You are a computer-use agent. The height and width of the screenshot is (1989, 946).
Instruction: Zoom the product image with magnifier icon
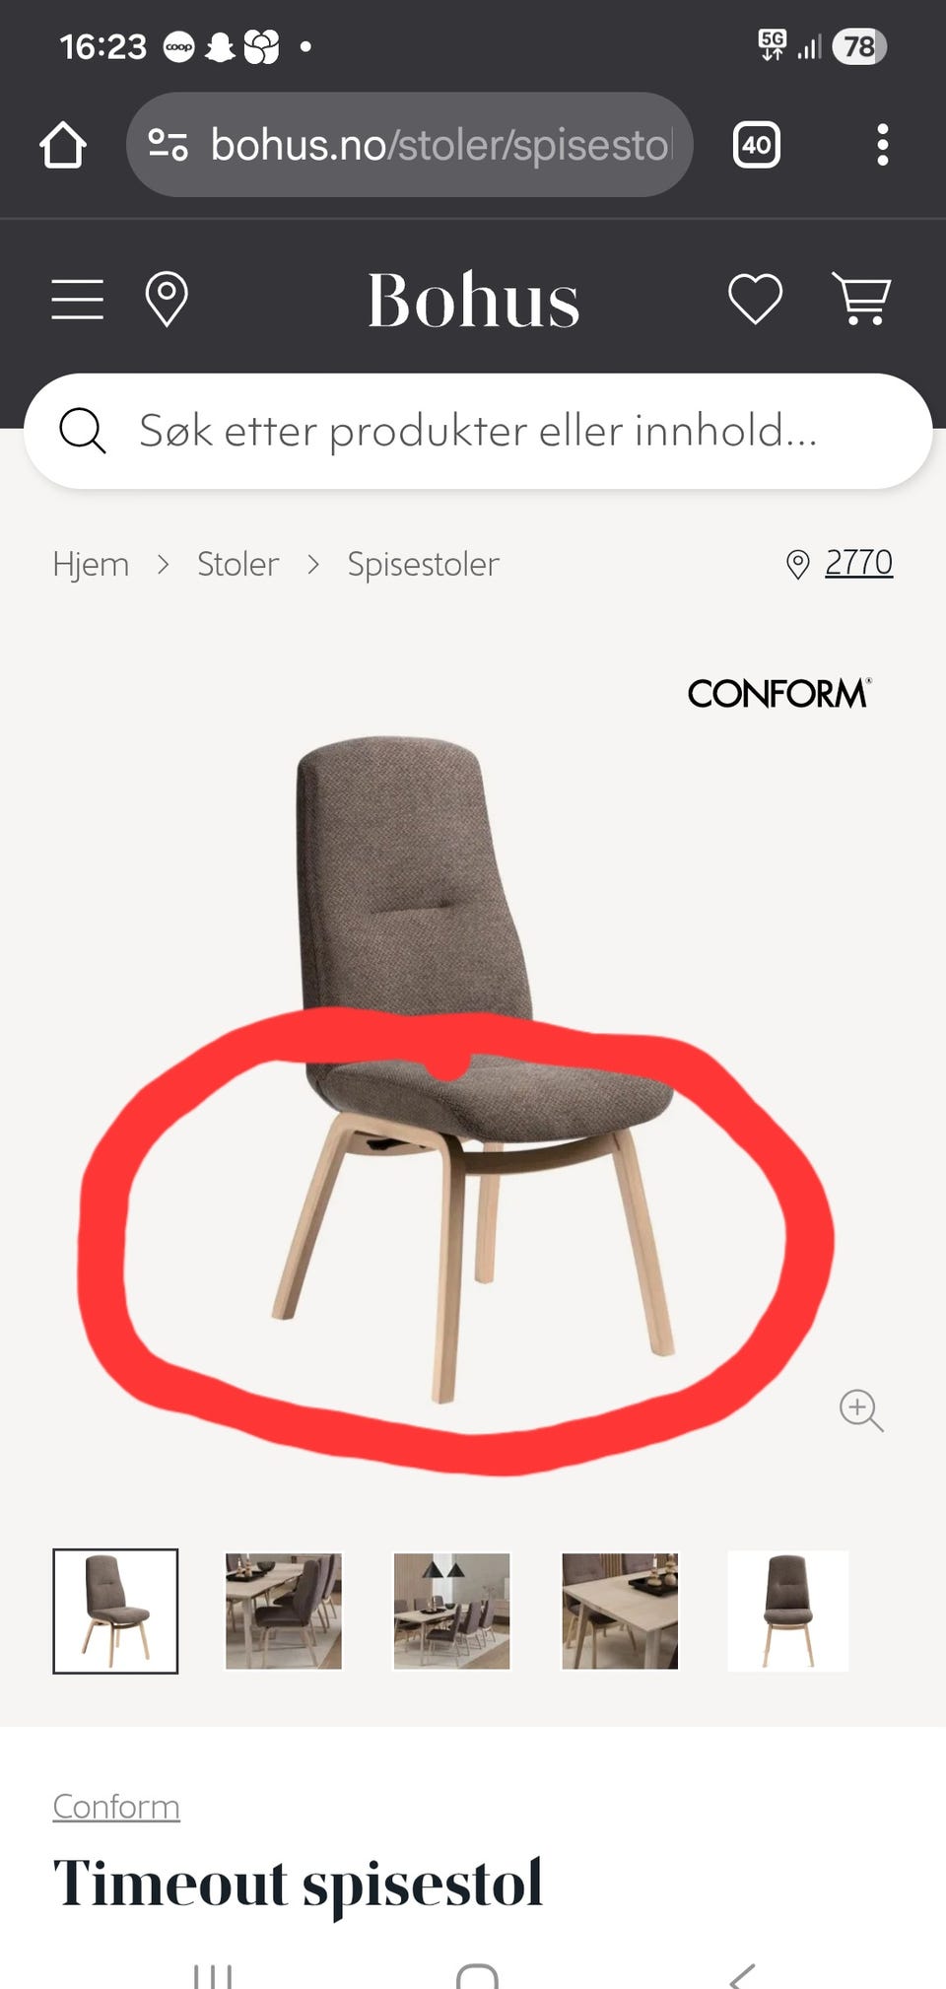[x=860, y=1410]
